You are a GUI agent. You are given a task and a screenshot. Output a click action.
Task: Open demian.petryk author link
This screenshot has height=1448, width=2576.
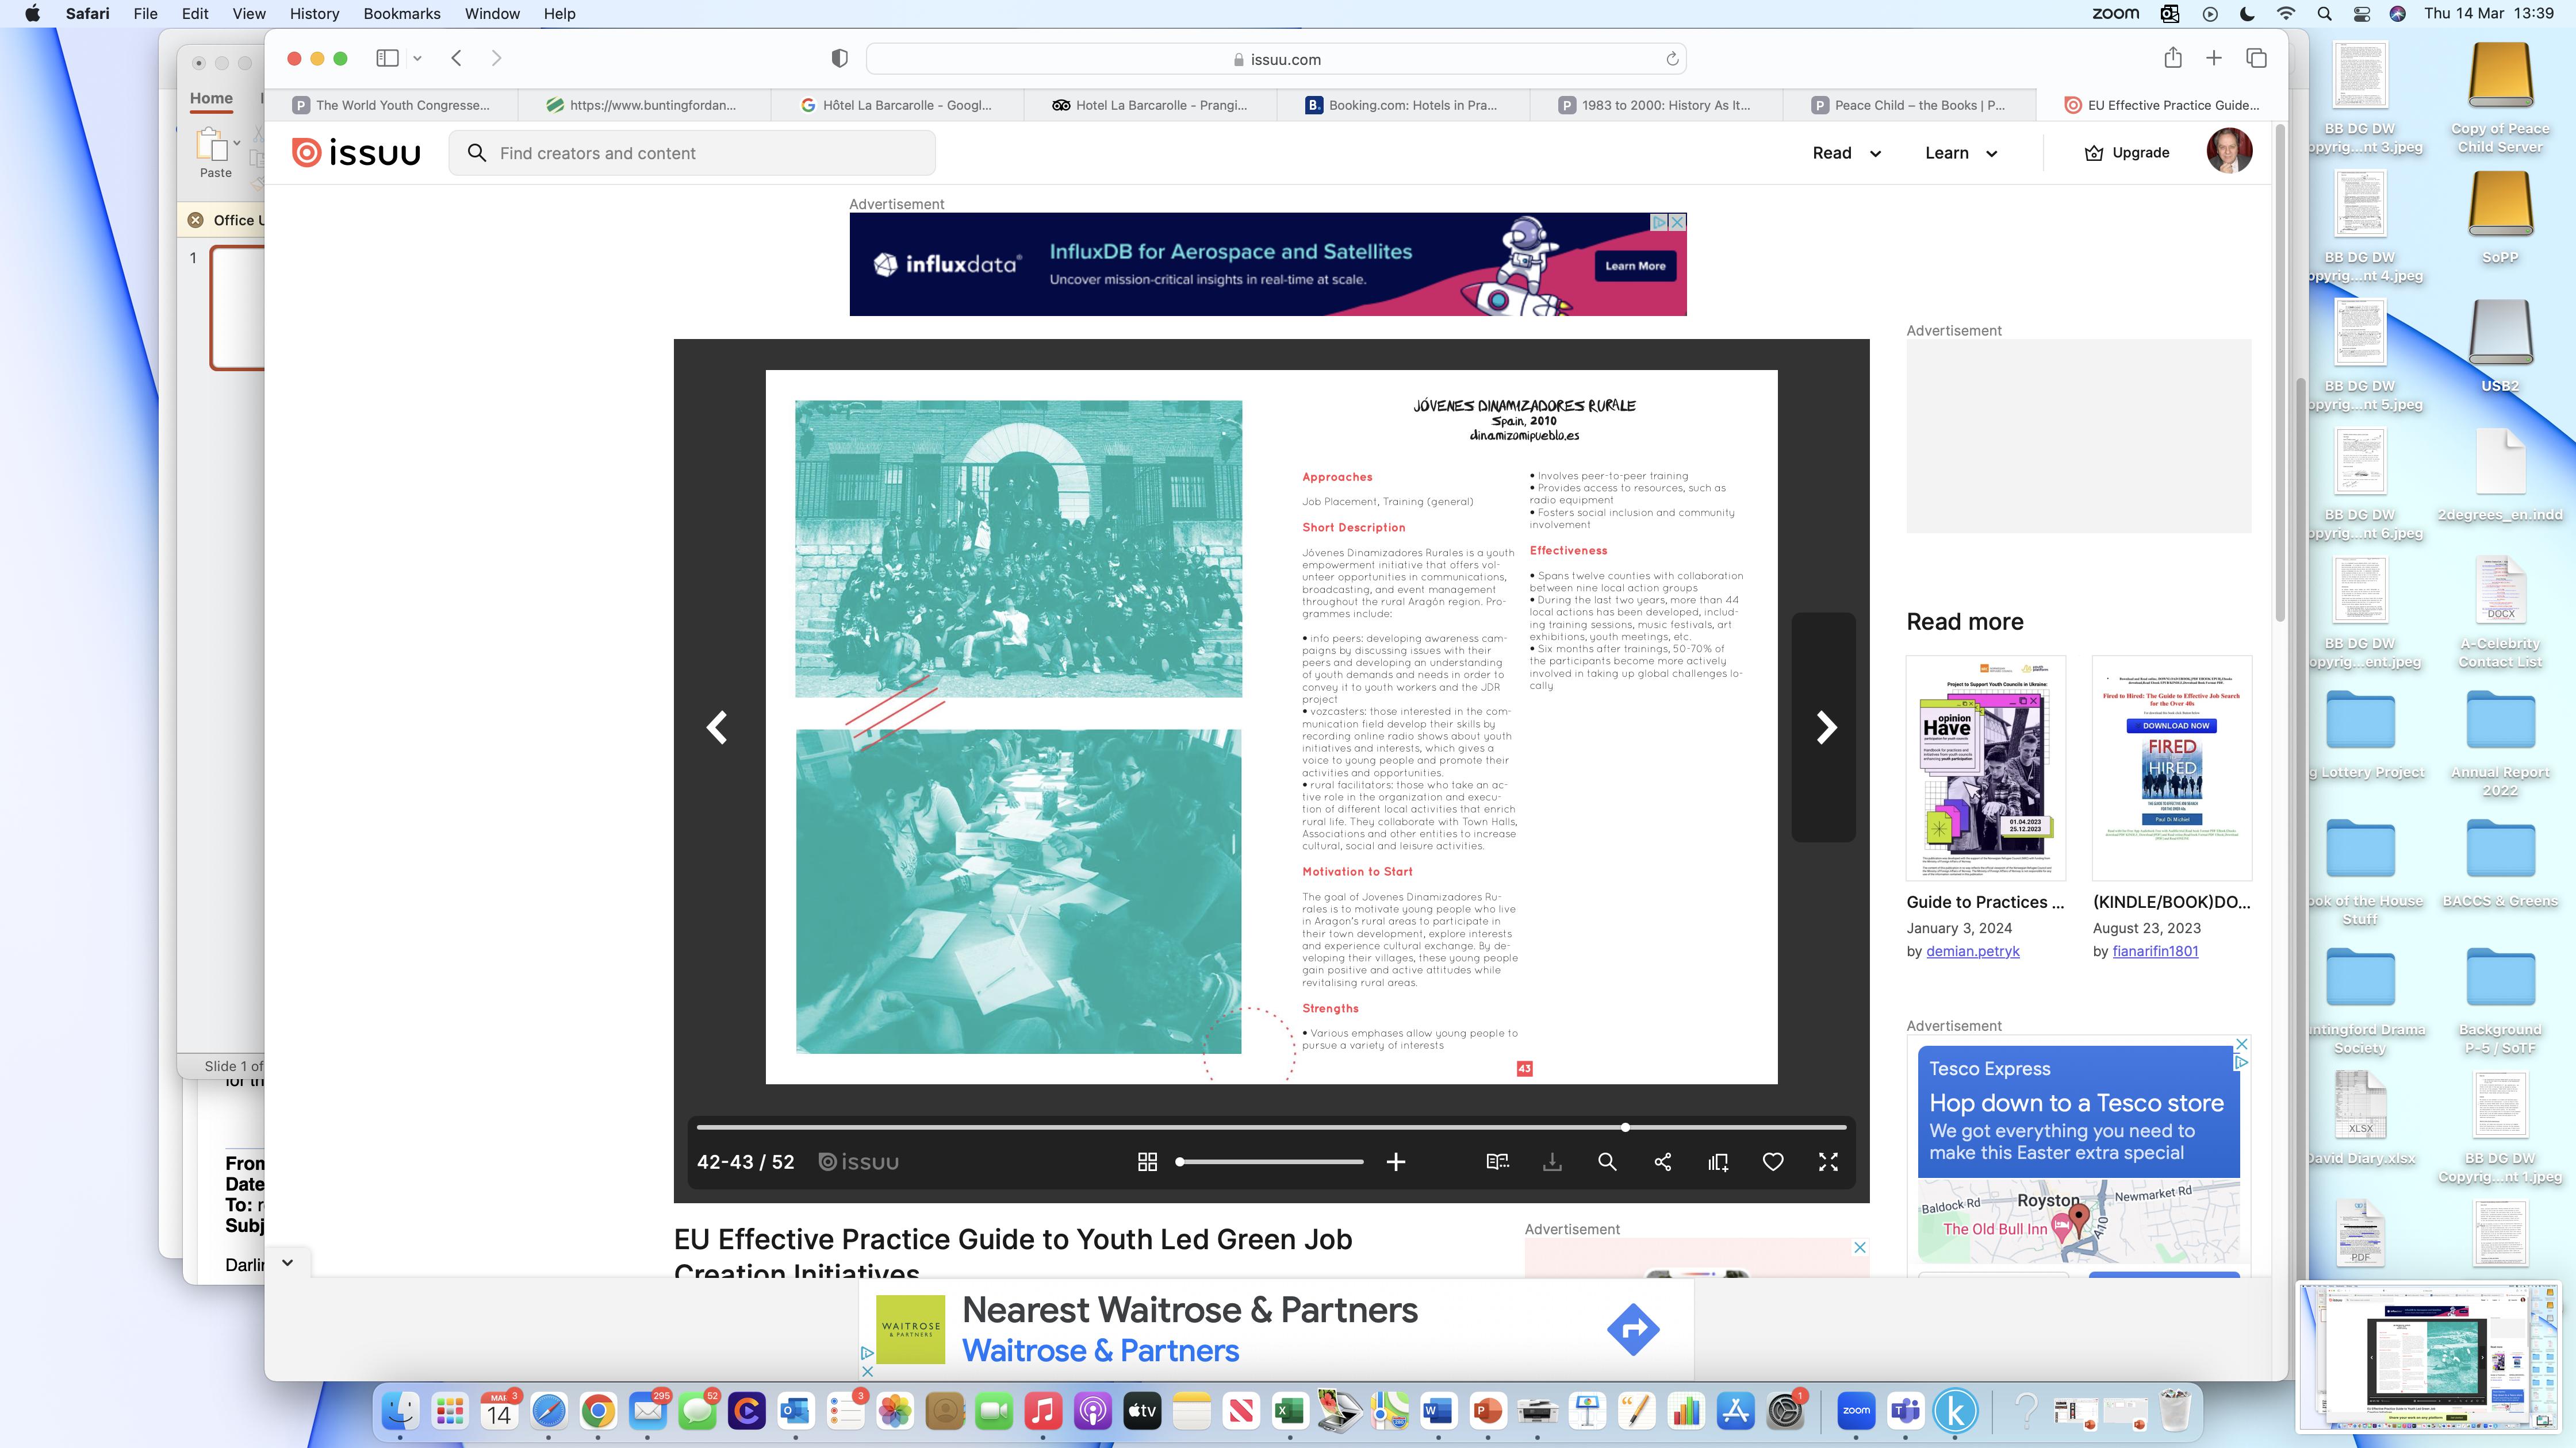point(1972,952)
